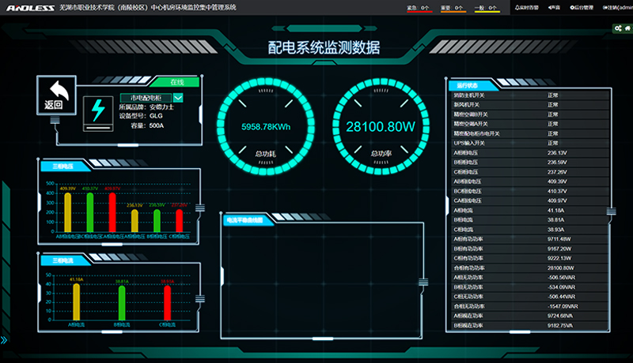The height and width of the screenshot is (363, 633).
Task: Open the 市电配电柜 device dropdown
Action: (139, 97)
